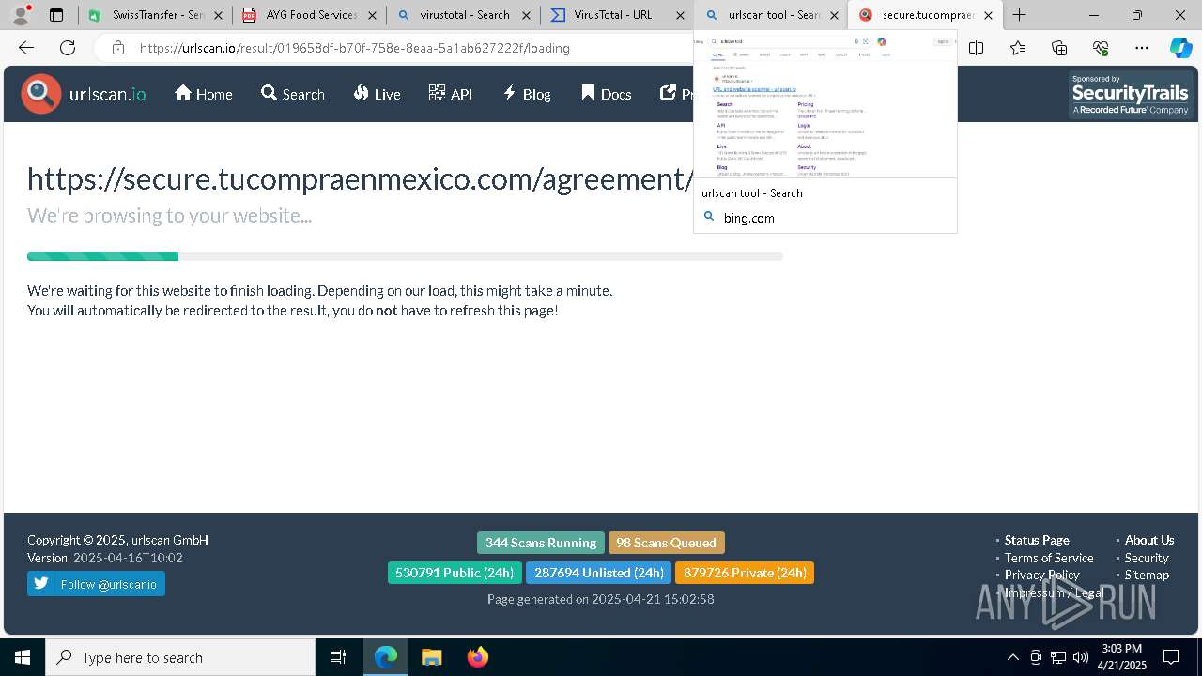The height and width of the screenshot is (676, 1202).
Task: Switch to the urlscan tool - Search tab
Action: tap(772, 15)
